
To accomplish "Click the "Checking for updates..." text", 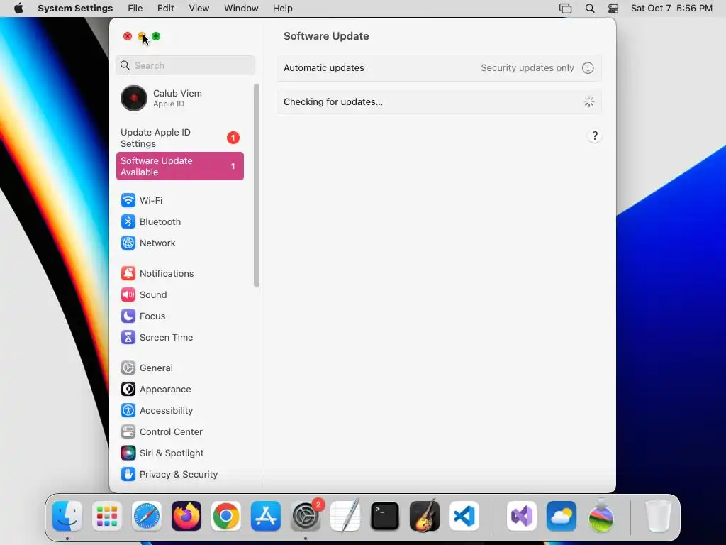I will coord(333,102).
